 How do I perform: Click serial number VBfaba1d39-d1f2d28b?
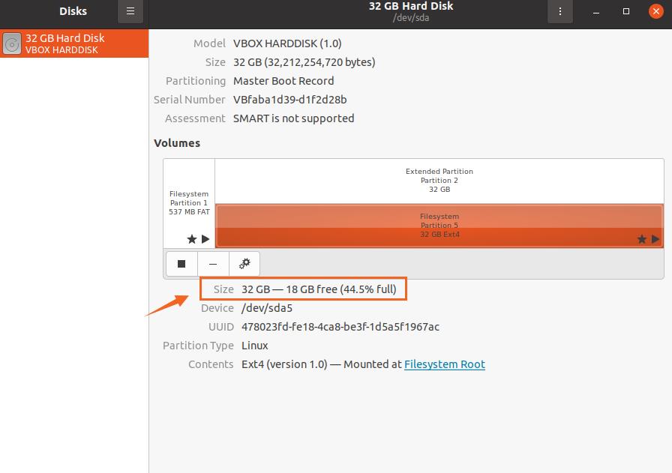(x=290, y=100)
